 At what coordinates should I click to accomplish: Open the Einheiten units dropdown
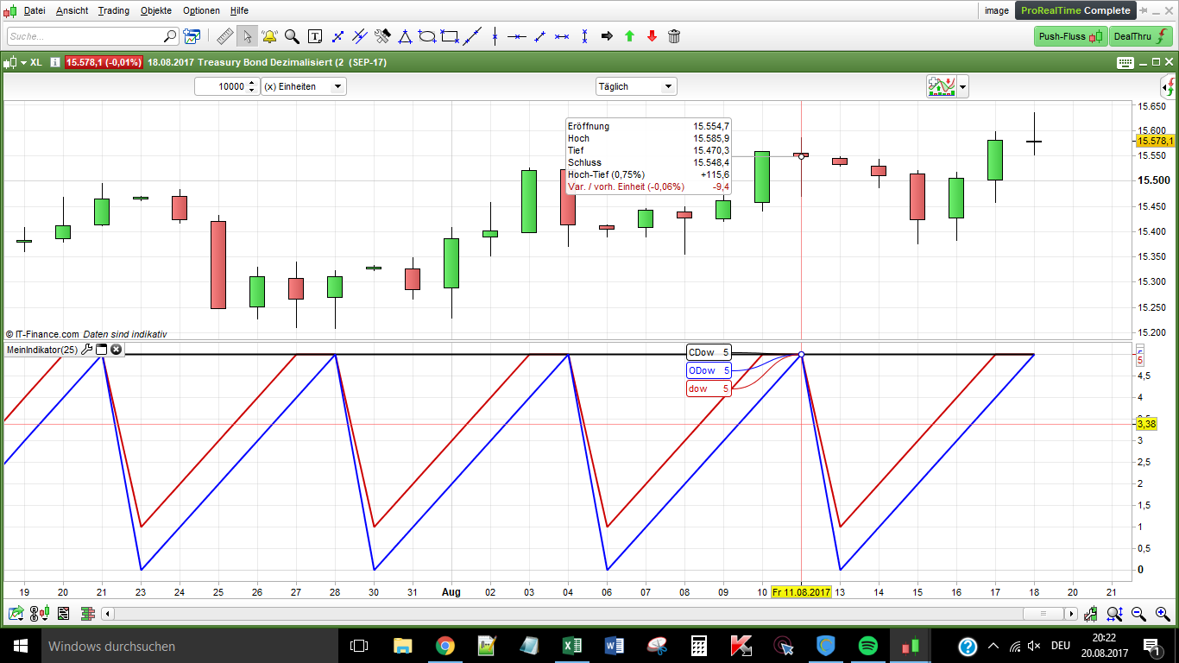click(x=303, y=86)
